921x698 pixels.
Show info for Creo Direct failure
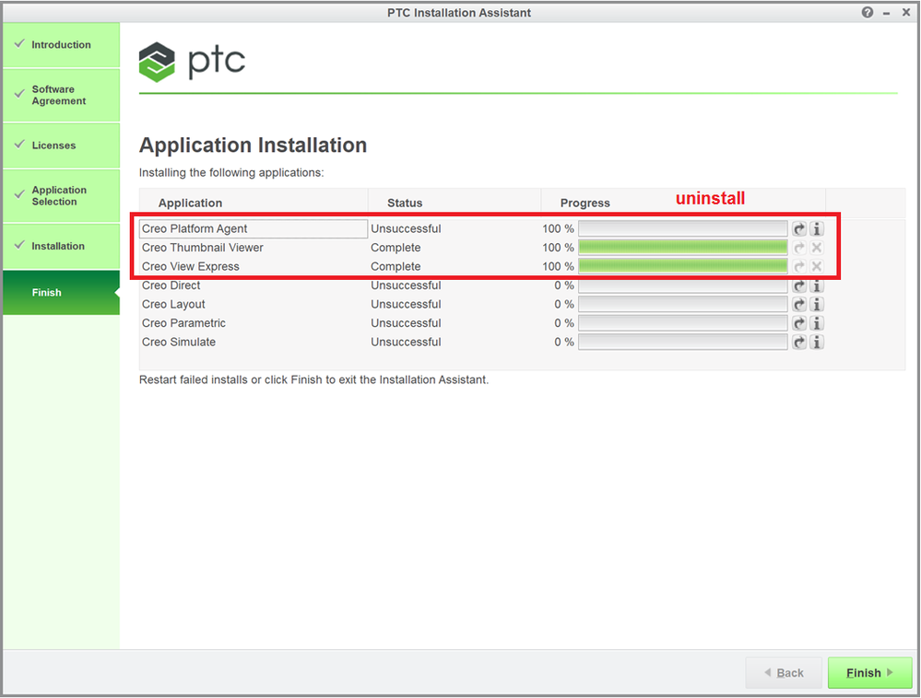(x=817, y=285)
